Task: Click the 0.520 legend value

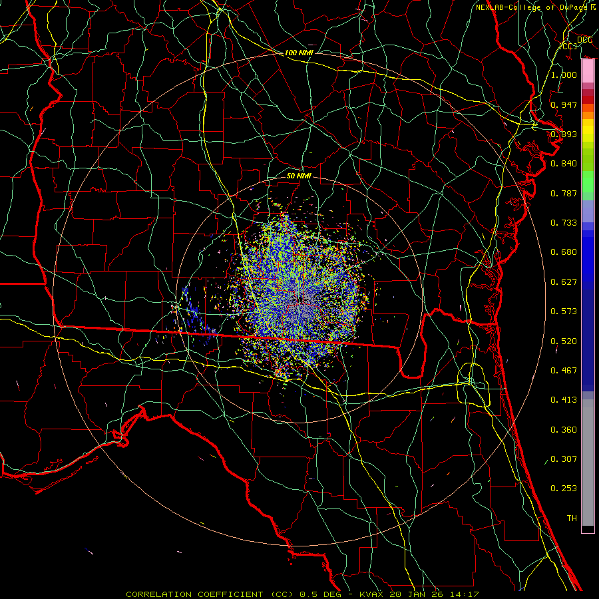Action: pos(564,341)
